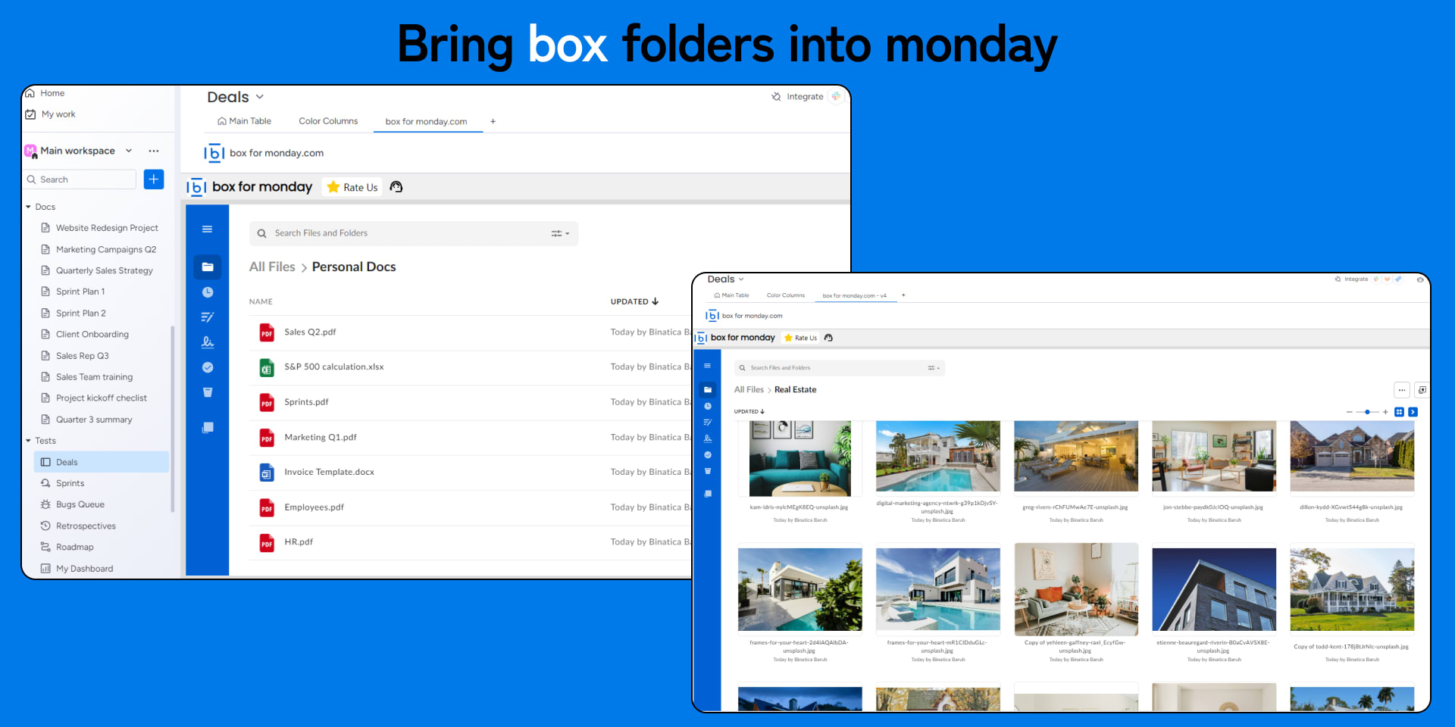Click Search Files and Folders field in Personal Docs window
The height and width of the screenshot is (727, 1455).
414,233
